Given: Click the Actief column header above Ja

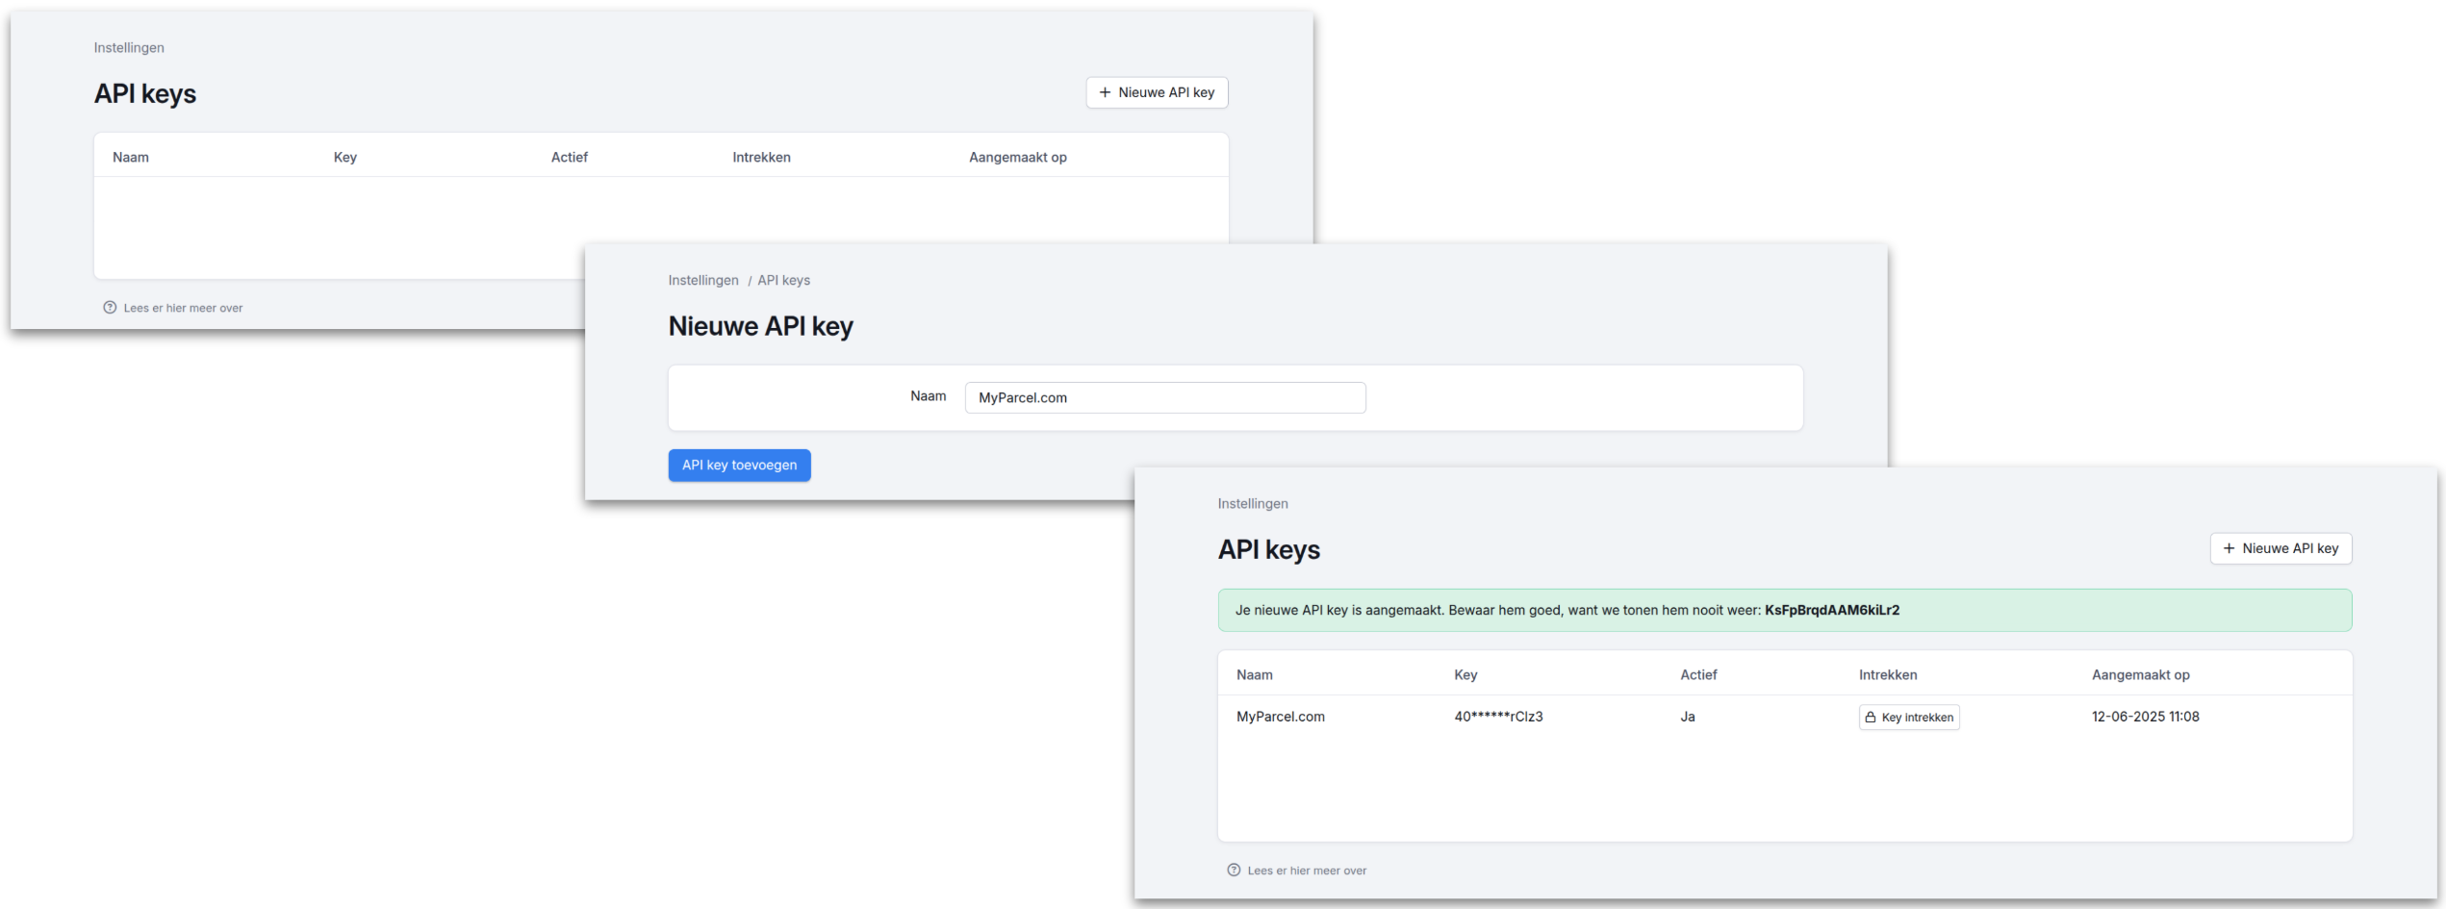Looking at the screenshot, I should tap(1698, 675).
